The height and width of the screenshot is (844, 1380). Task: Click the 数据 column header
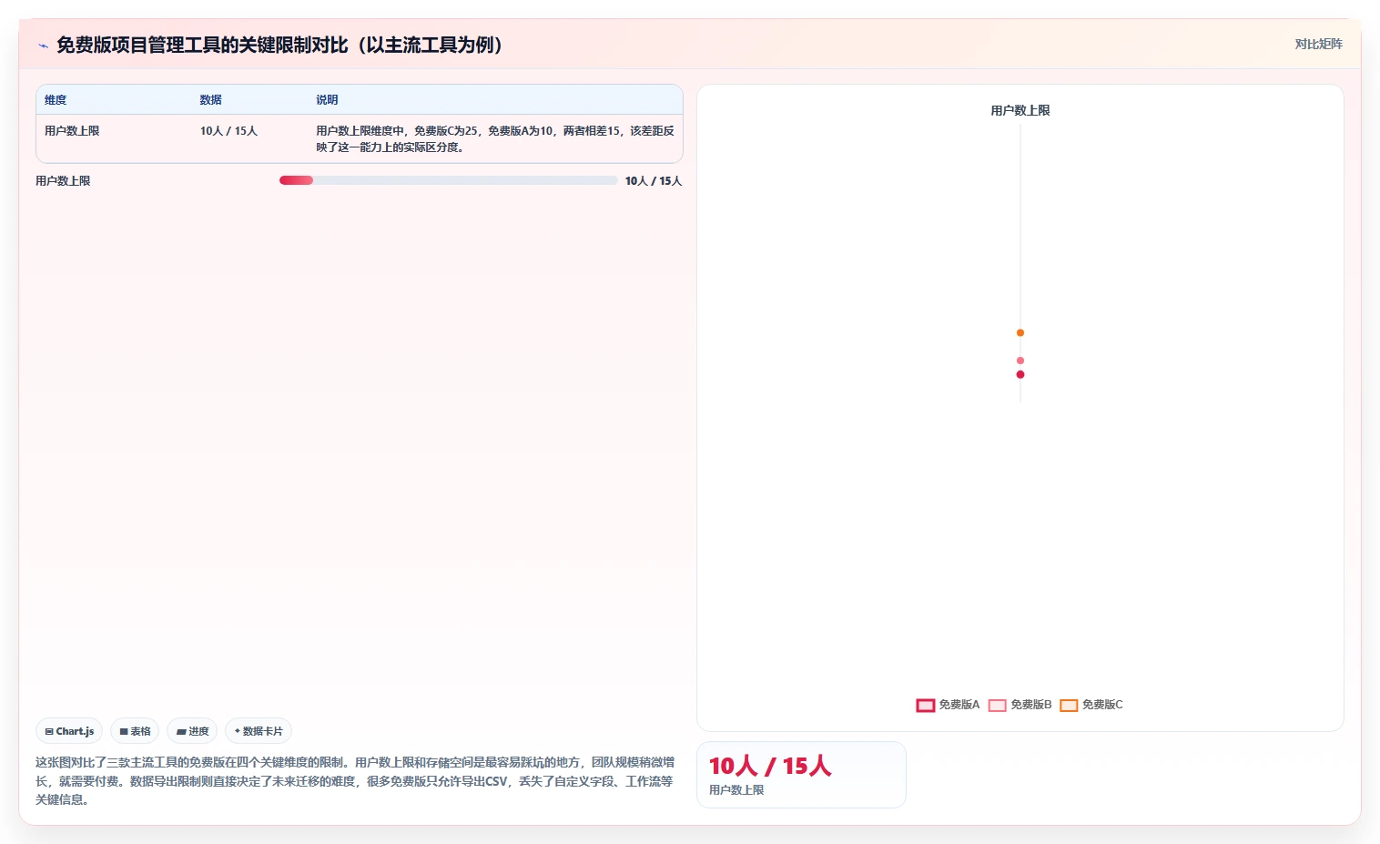coord(211,100)
